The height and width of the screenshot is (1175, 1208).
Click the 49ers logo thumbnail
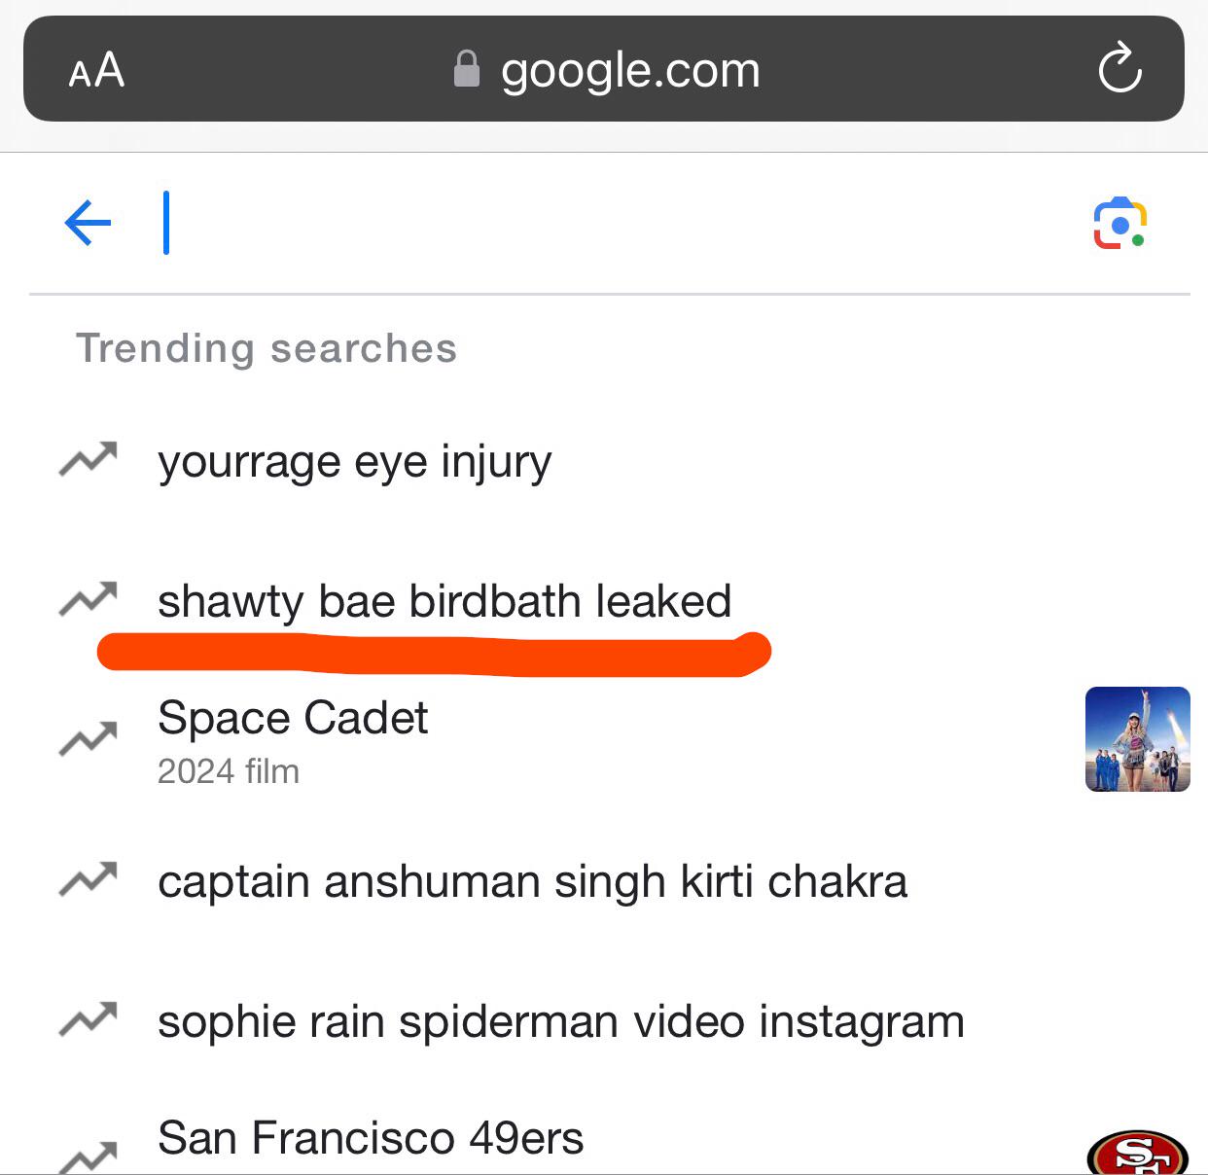[x=1137, y=1153]
